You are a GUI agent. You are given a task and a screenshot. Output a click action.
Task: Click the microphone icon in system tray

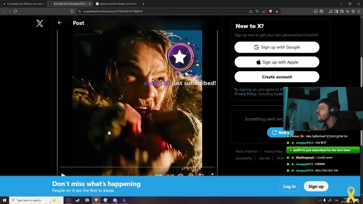pos(324,200)
